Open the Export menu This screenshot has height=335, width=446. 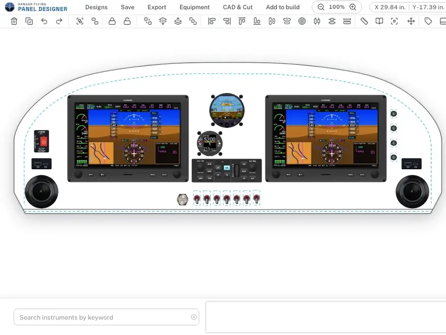(157, 7)
